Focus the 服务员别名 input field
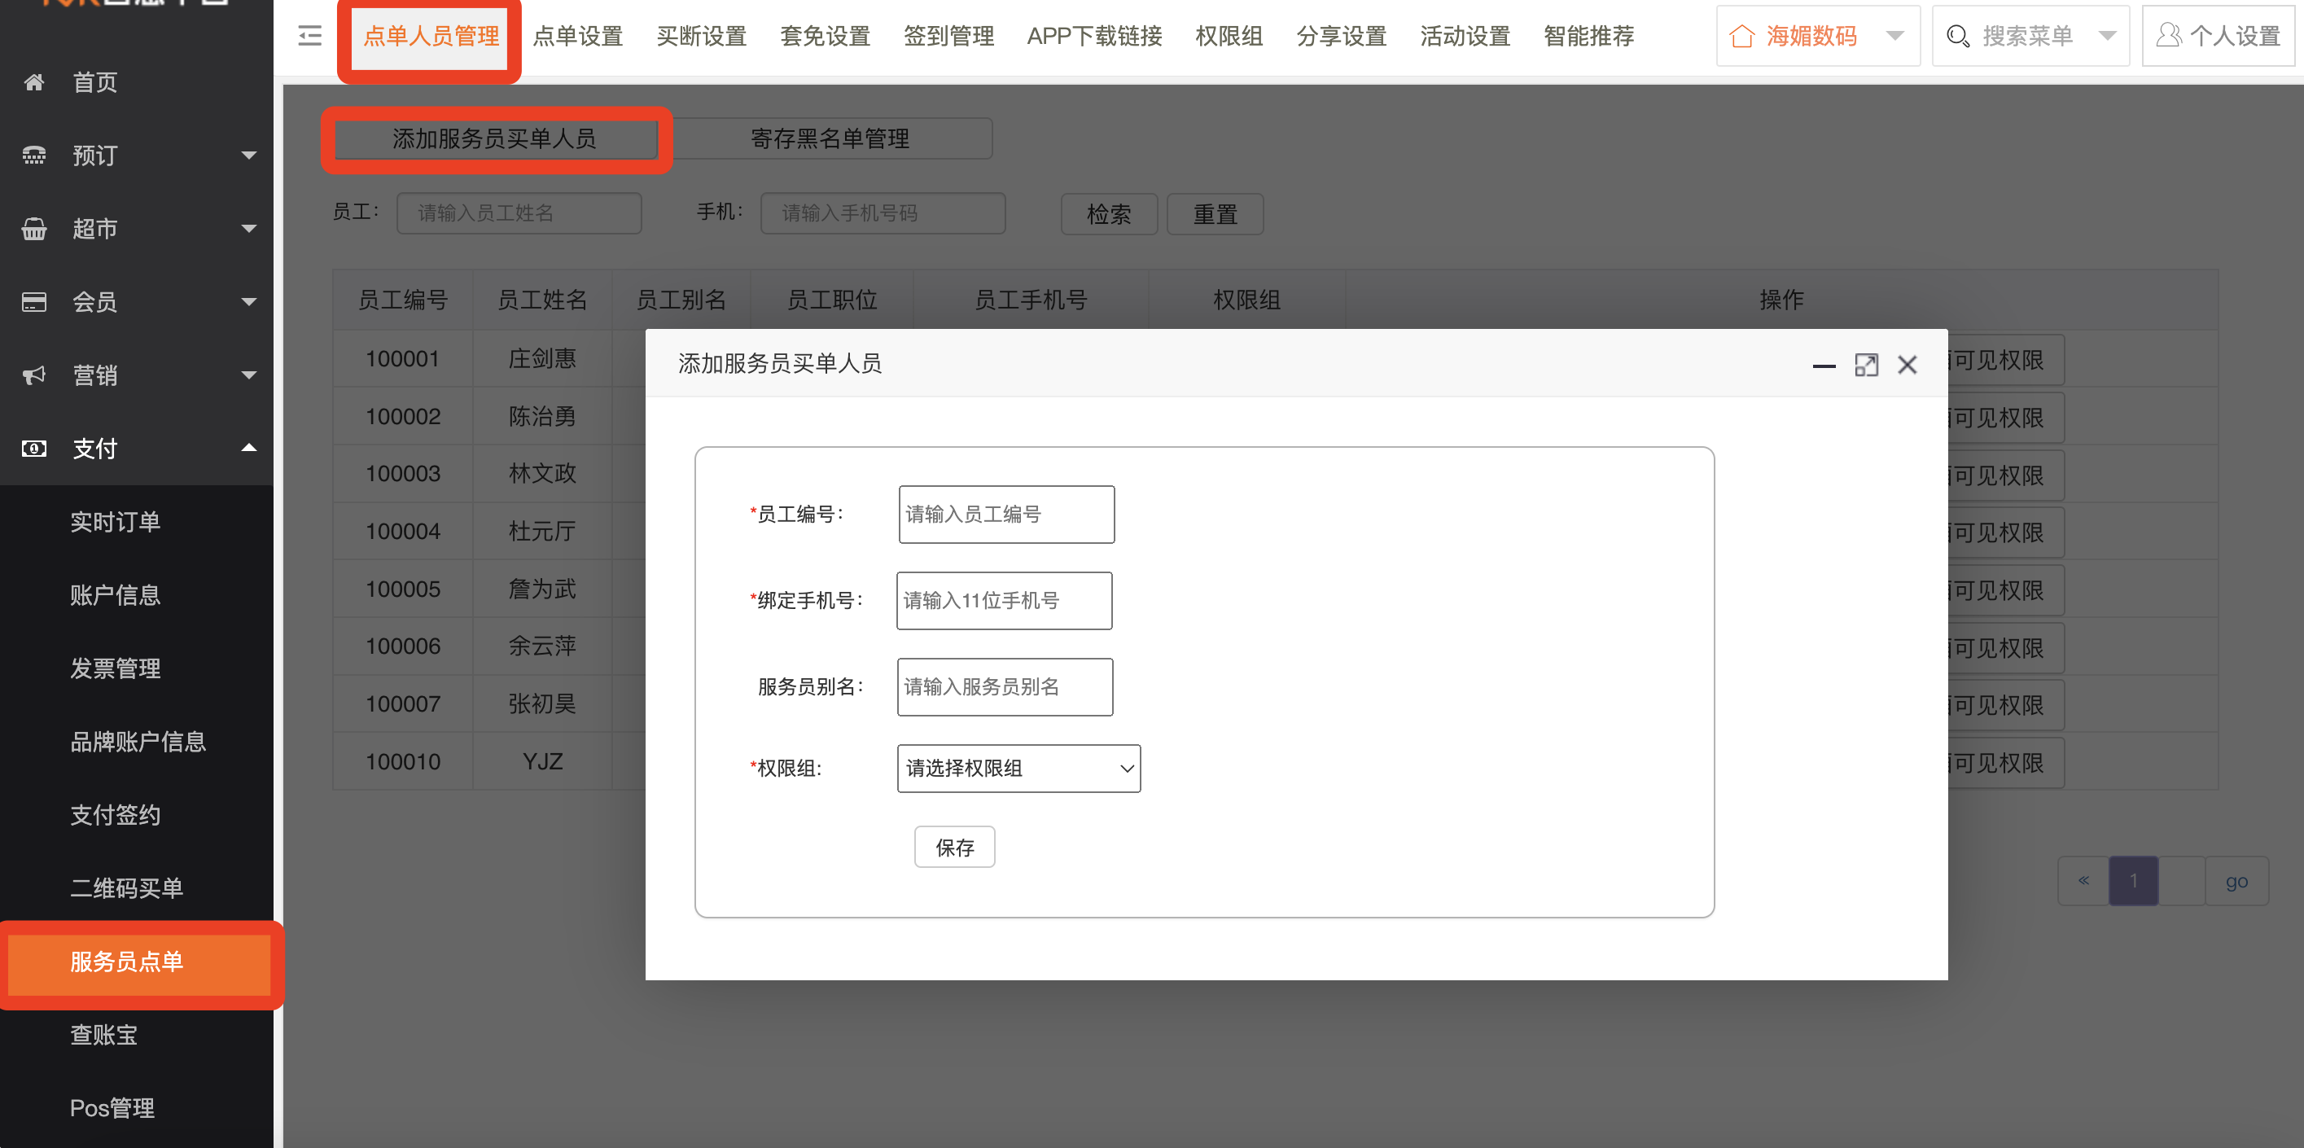2304x1148 pixels. [1005, 687]
